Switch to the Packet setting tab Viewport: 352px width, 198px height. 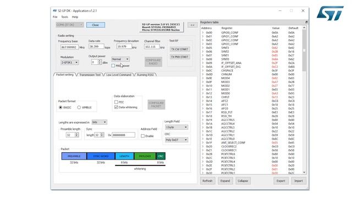[x=65, y=75]
